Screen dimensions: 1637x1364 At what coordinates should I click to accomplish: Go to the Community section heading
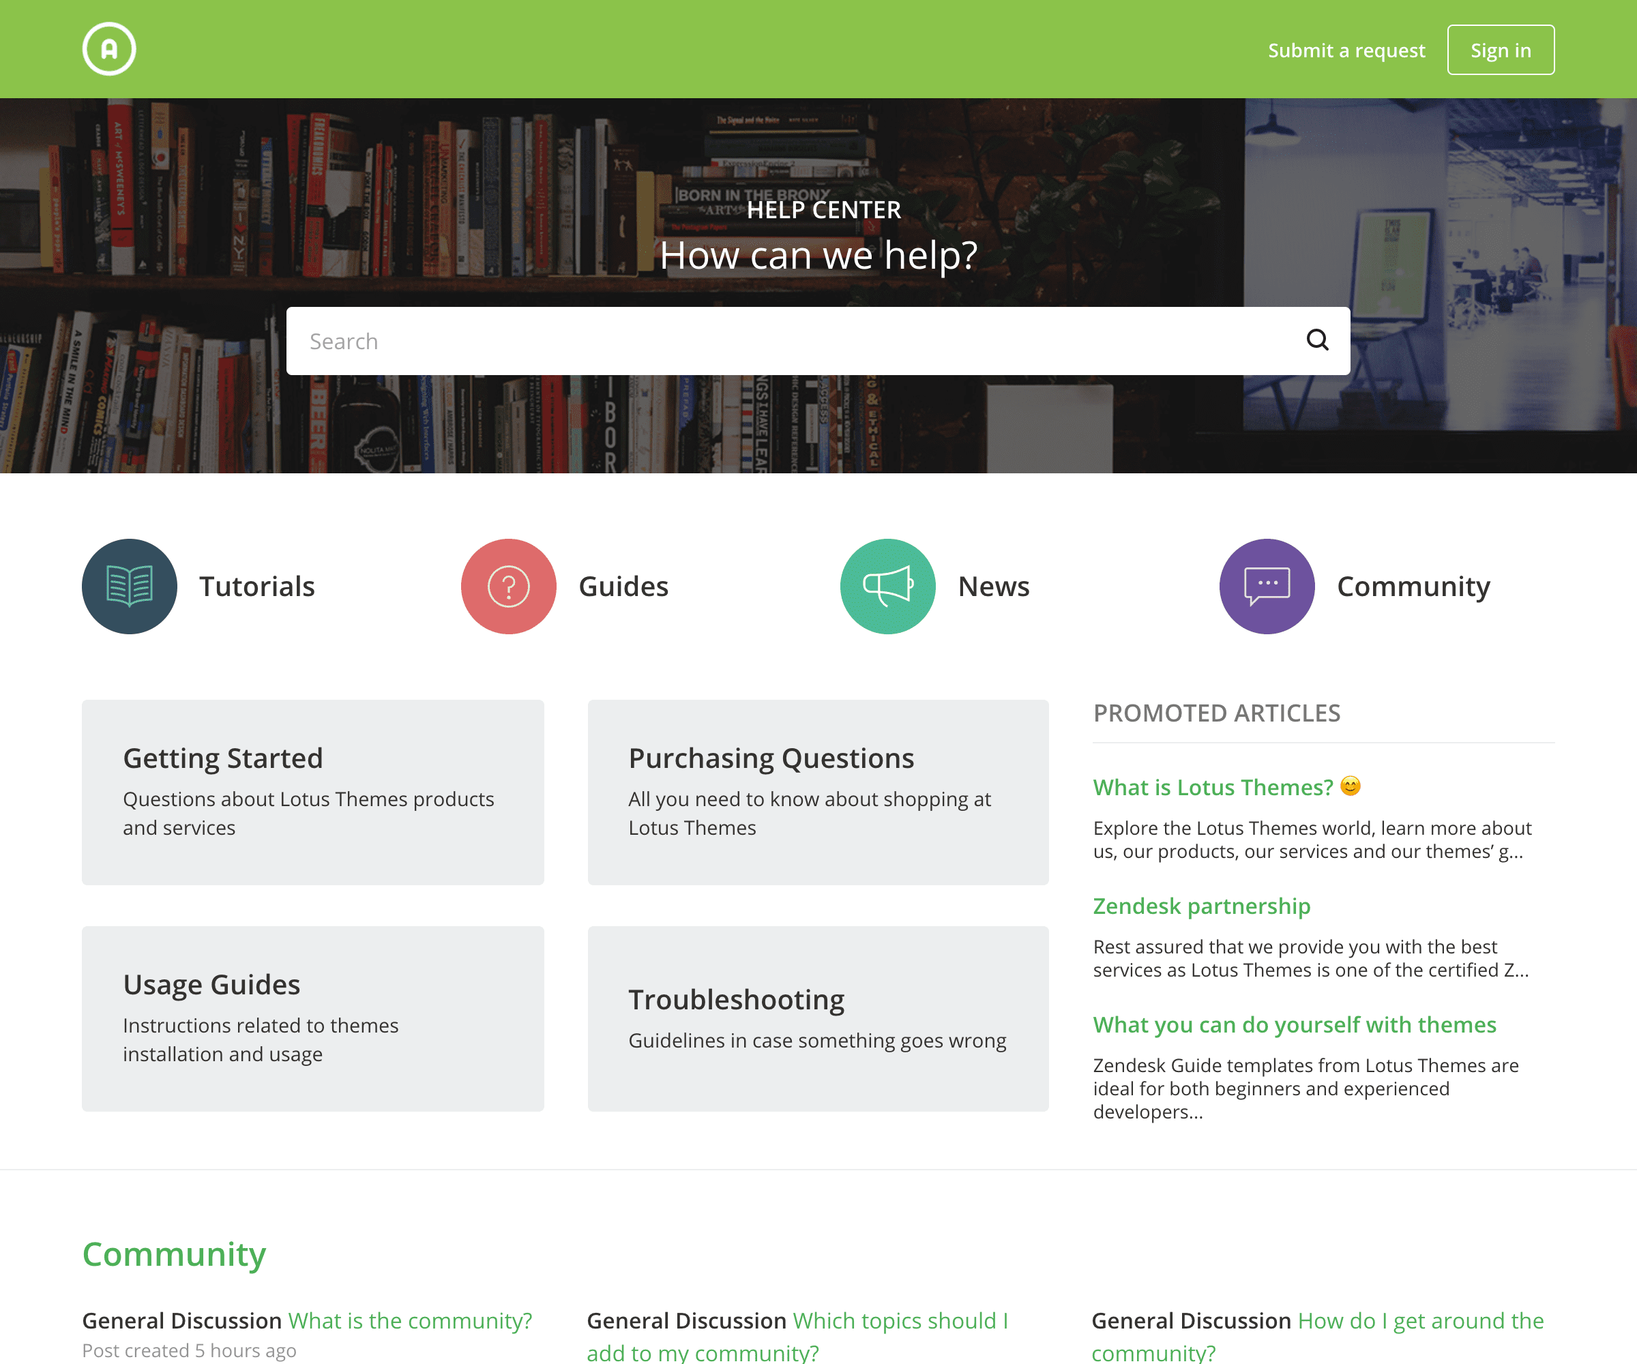[175, 1254]
